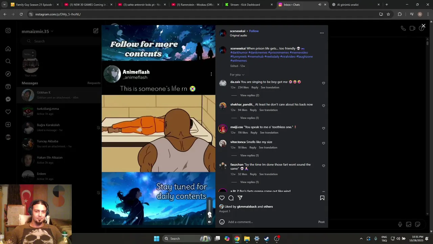Viewport: 433px width, 244px height.
Task: Open File Explorer from taskbar
Action: pos(247,239)
